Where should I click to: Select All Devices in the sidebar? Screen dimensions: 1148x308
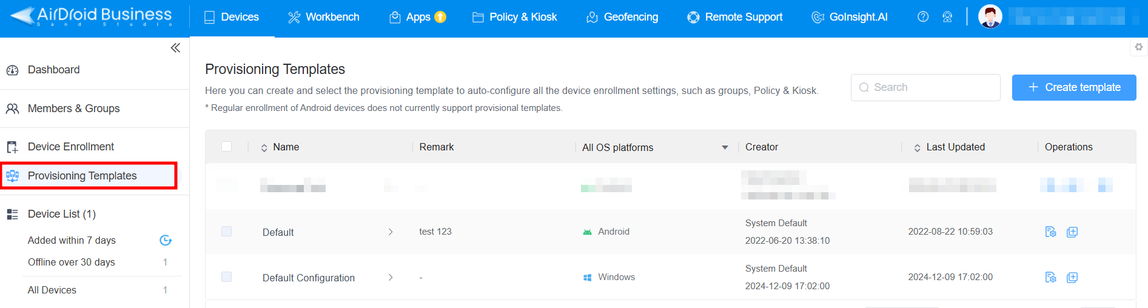(52, 290)
